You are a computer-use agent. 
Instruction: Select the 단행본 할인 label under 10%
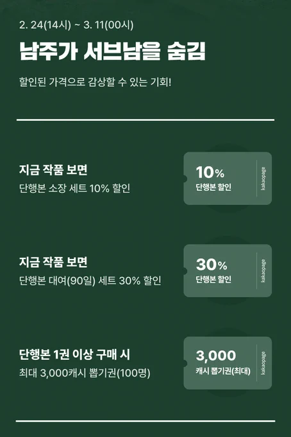coord(213,187)
